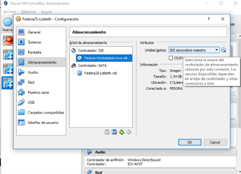The image size is (241, 174).
Task: Click the Red section header in details pane
Action: 160,172
